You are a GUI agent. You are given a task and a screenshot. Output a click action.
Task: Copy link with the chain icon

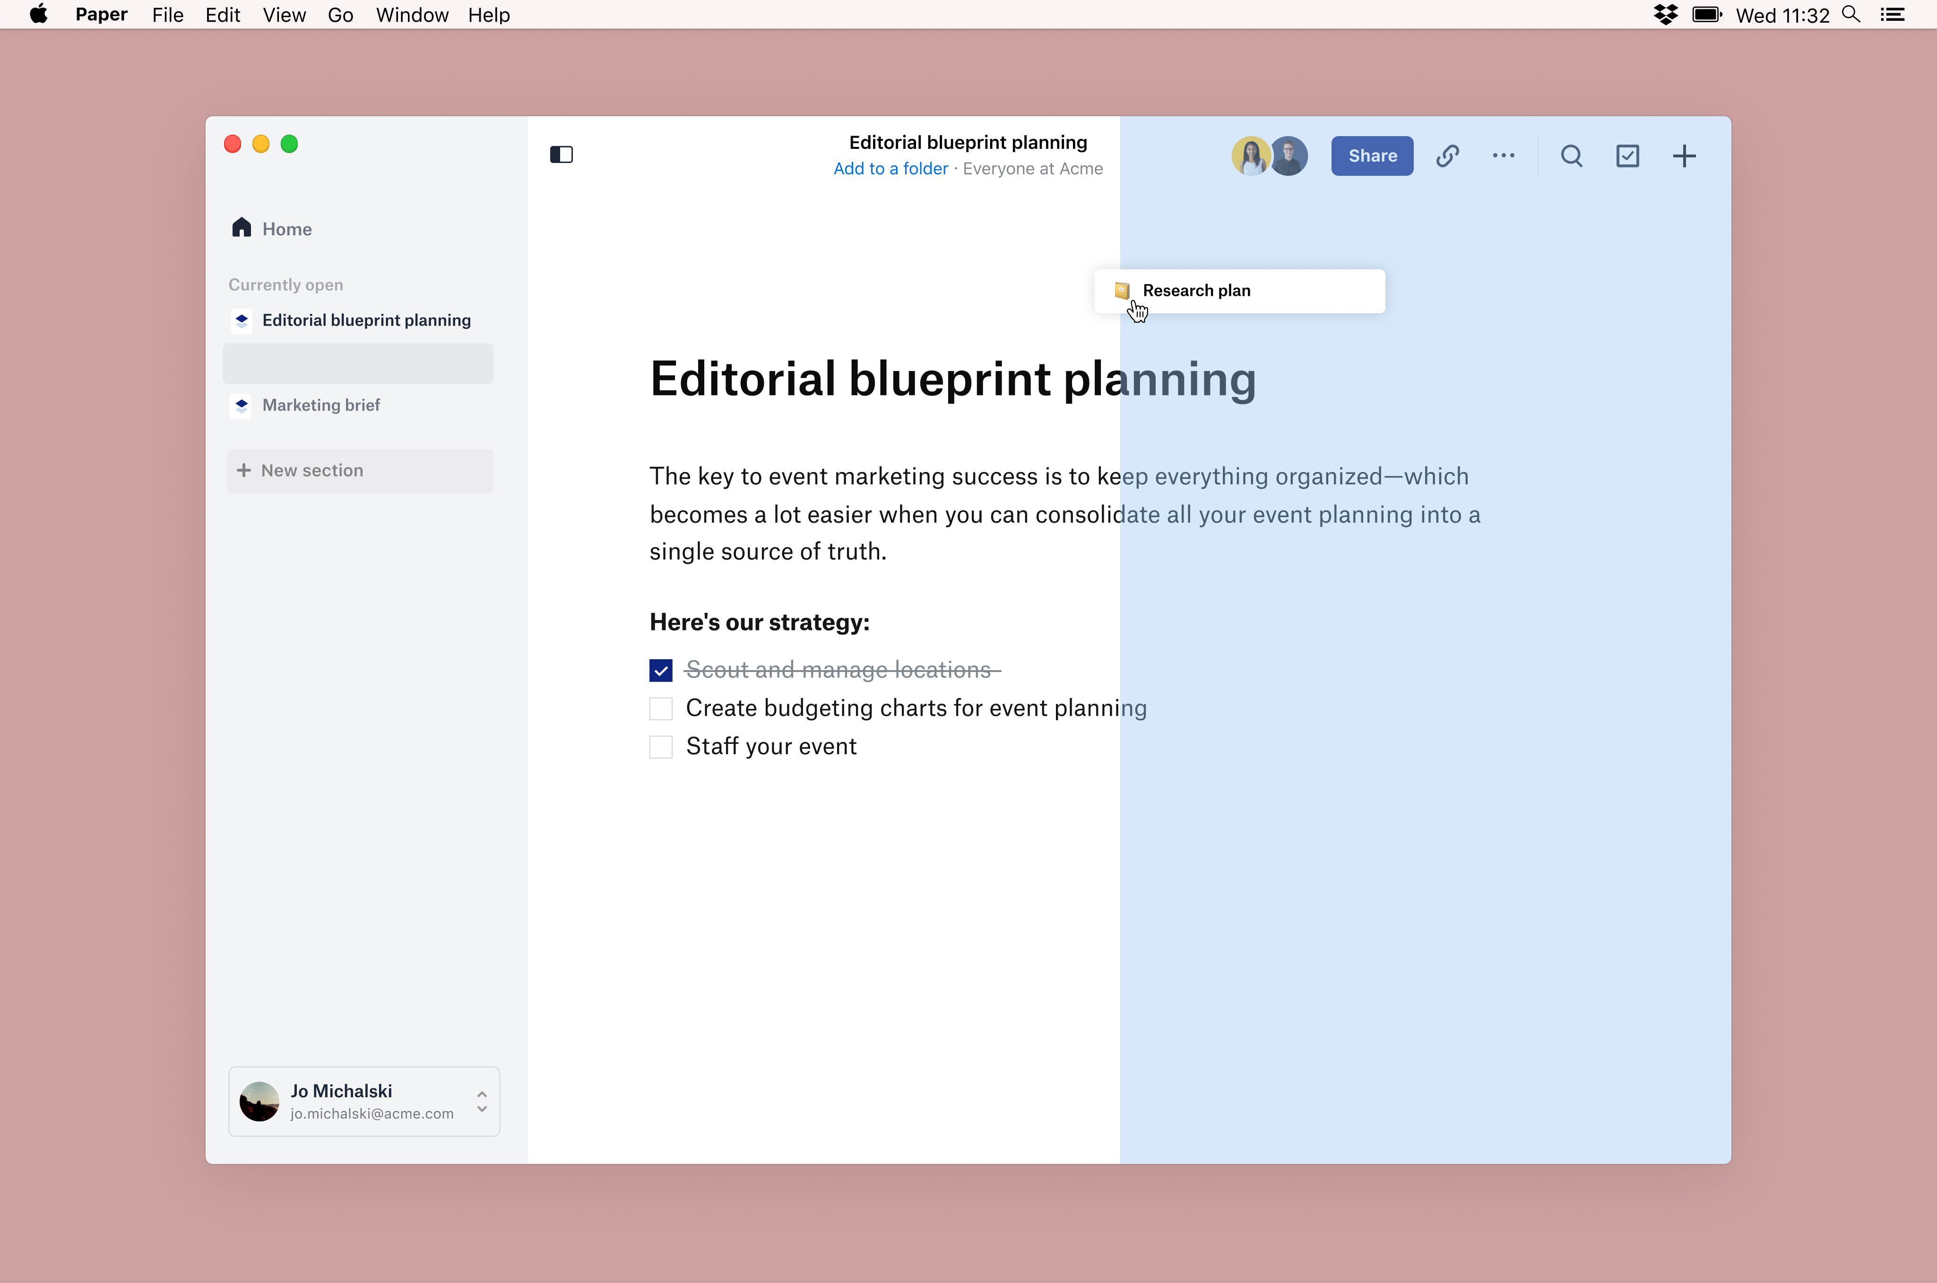click(1447, 155)
